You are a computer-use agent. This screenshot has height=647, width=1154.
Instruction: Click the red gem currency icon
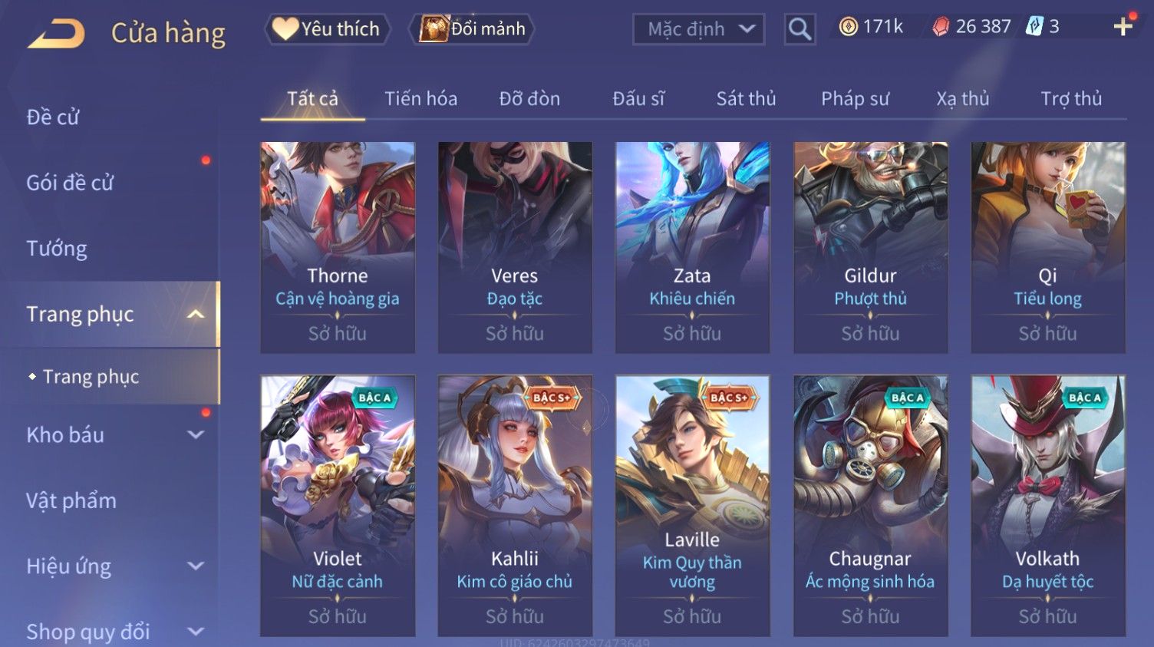[941, 27]
